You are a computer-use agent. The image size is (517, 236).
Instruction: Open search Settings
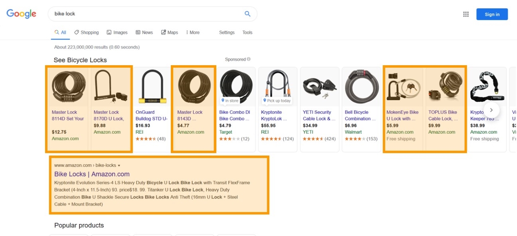point(227,33)
